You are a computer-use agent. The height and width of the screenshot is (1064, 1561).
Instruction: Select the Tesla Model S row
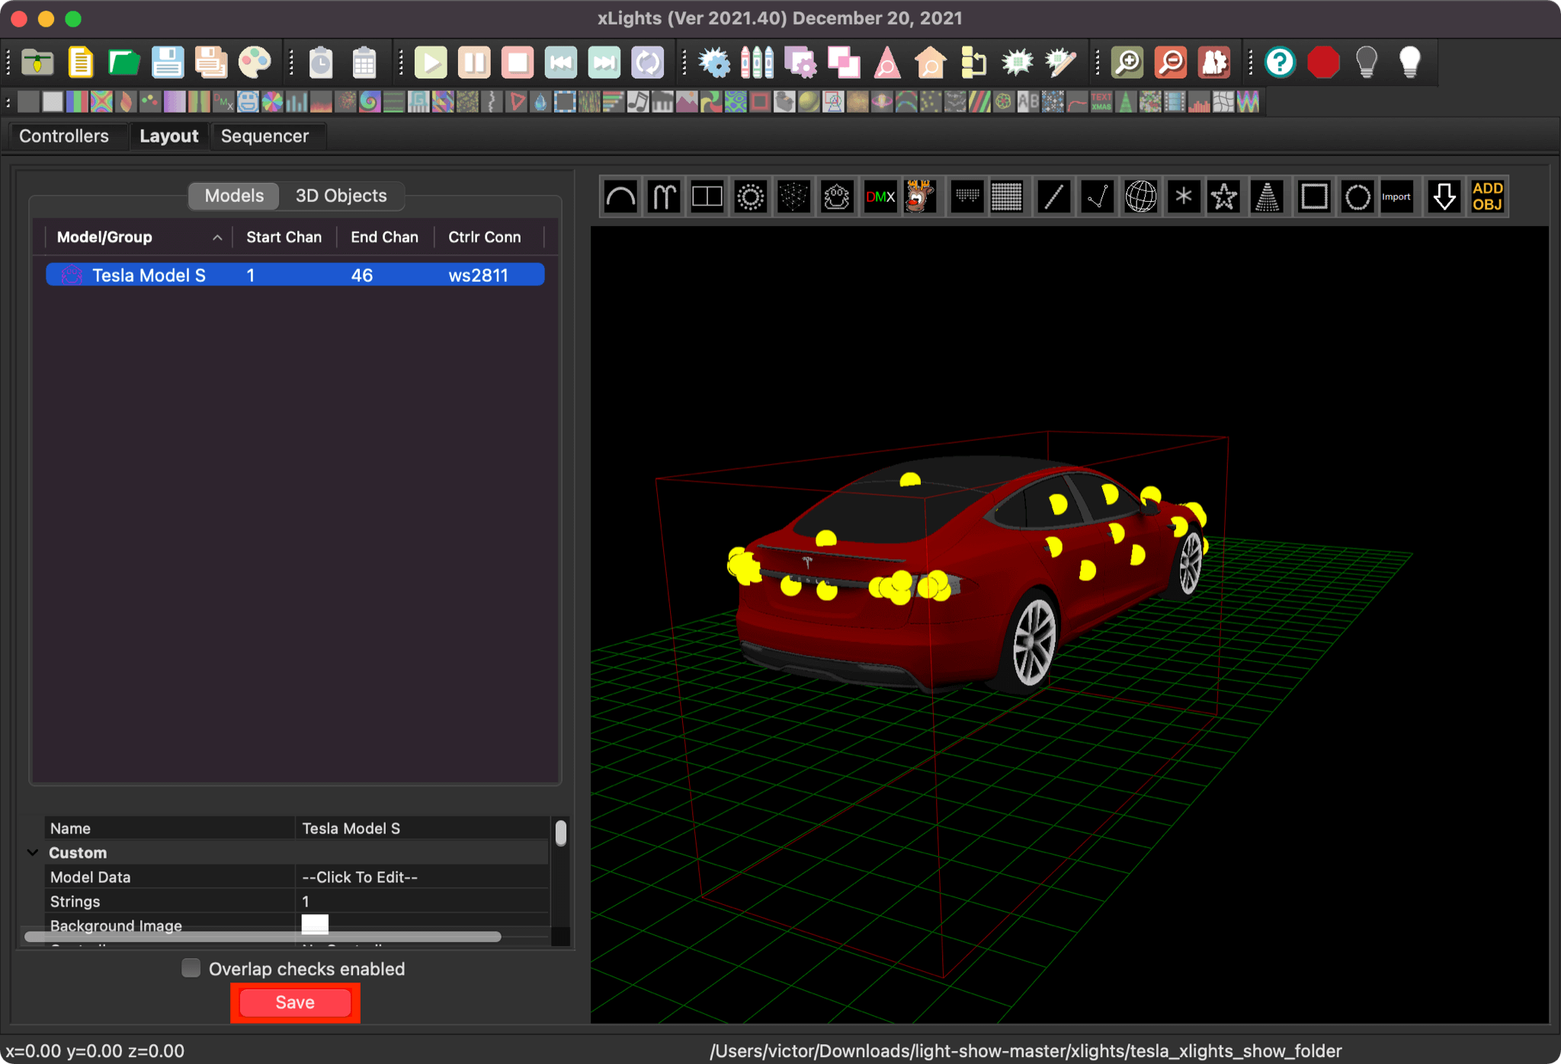(x=296, y=275)
